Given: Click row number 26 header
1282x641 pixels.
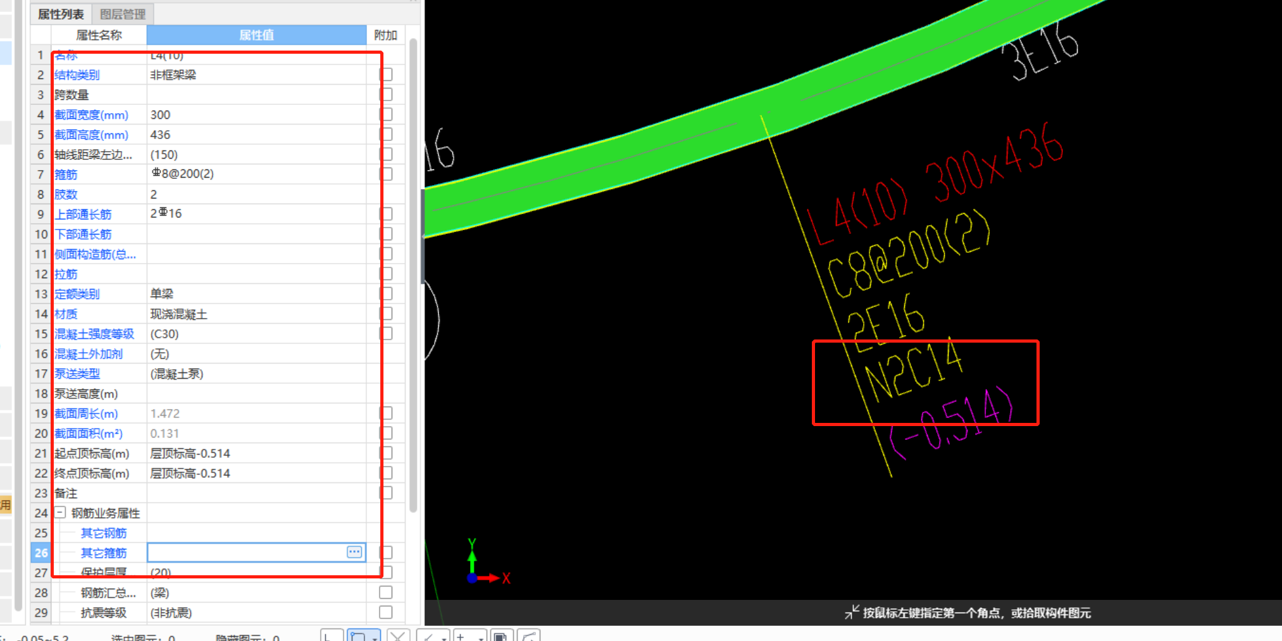Looking at the screenshot, I should click(41, 552).
